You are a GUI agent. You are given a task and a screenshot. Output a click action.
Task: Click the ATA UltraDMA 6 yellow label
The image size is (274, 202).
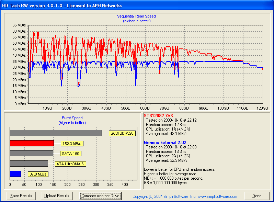pos(70,164)
